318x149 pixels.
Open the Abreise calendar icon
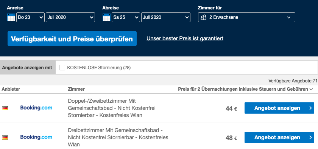[x=106, y=17]
